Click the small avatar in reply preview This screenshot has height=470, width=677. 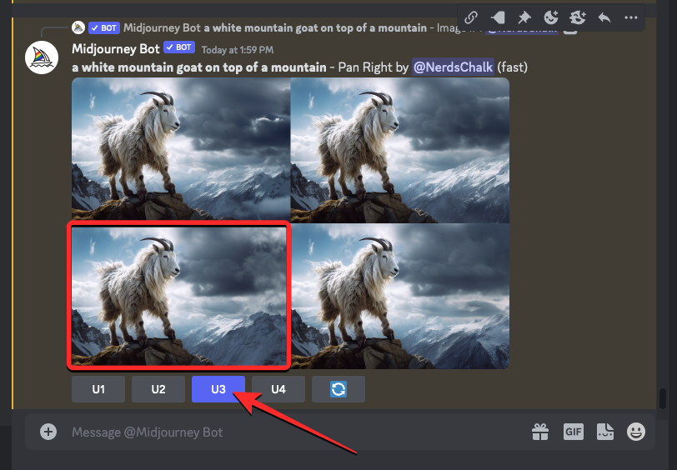(78, 28)
